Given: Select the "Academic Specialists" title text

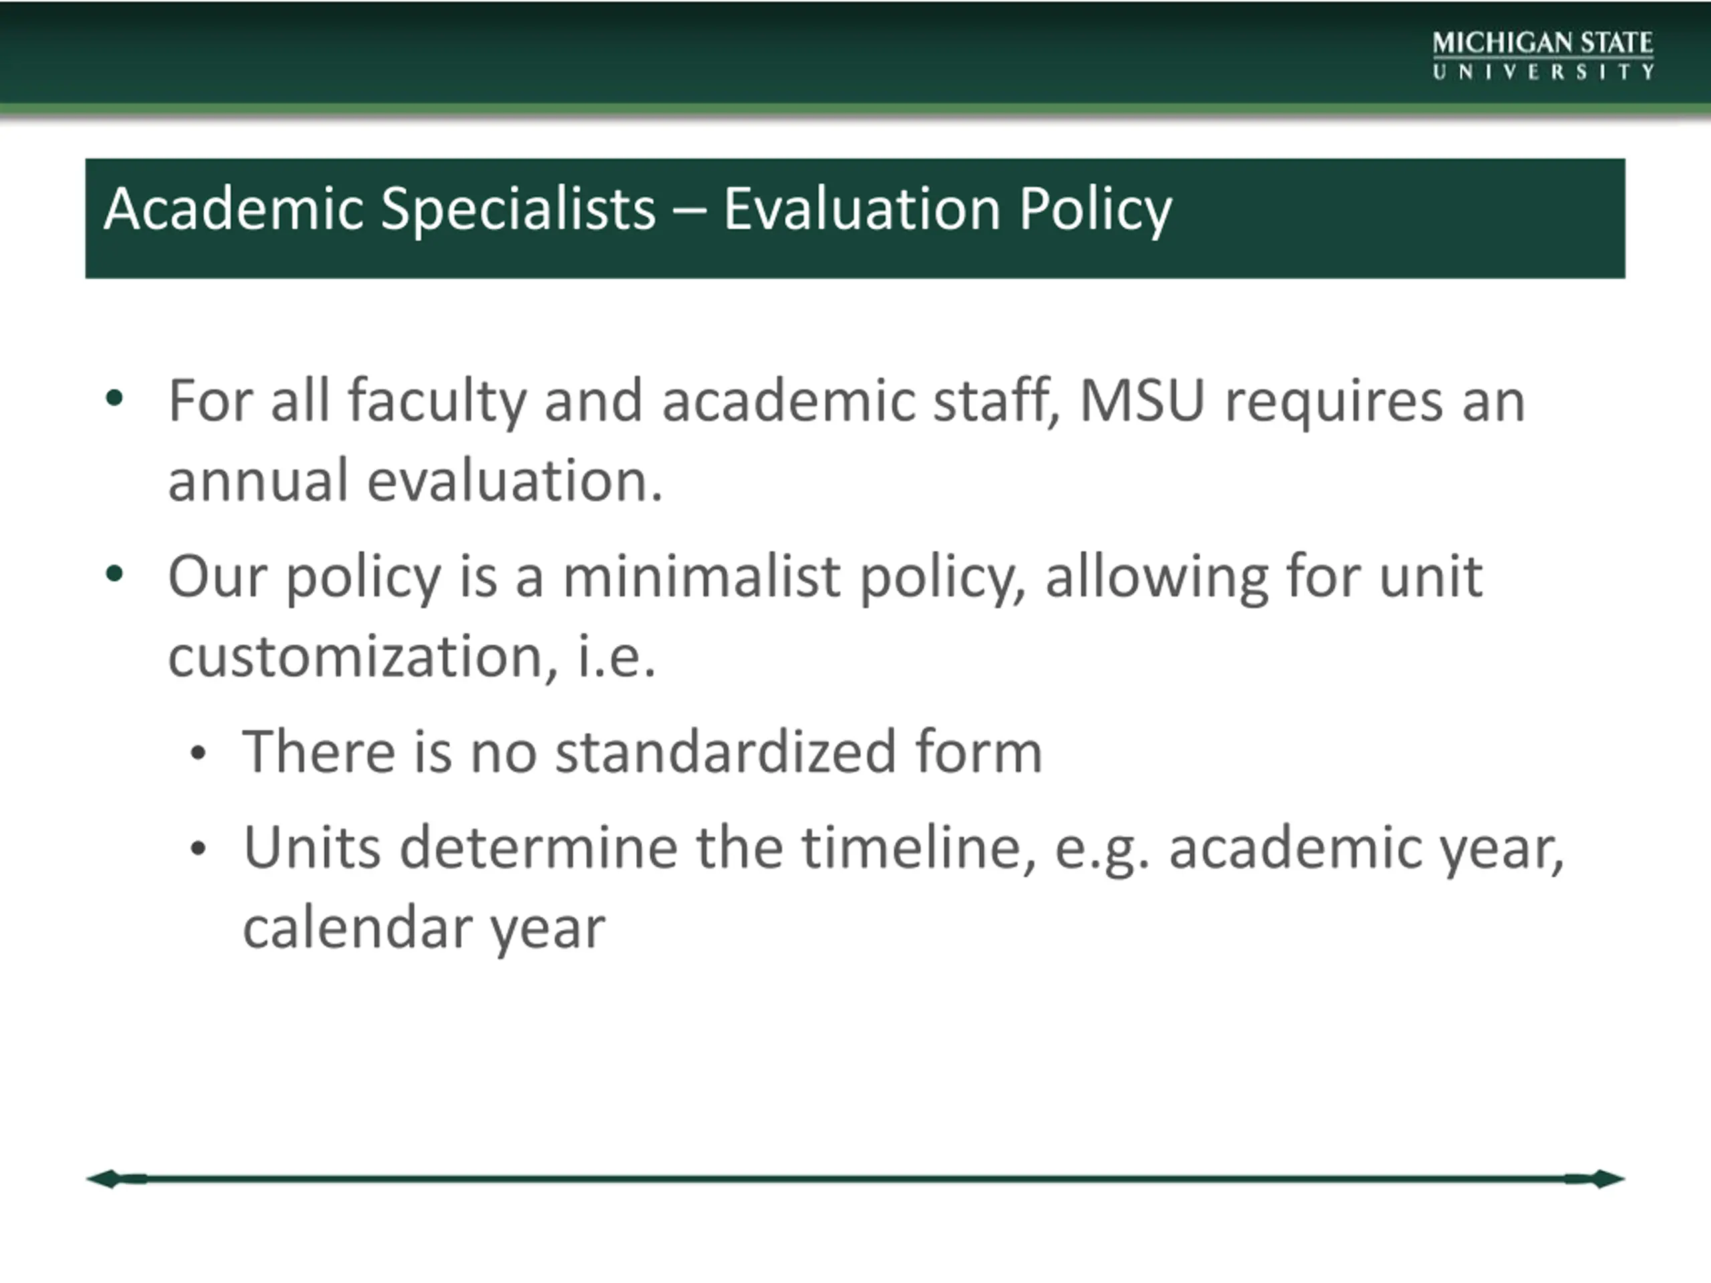Looking at the screenshot, I should pos(380,208).
